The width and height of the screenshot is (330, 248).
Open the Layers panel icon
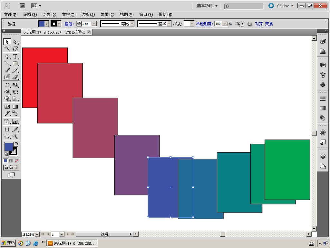(323, 156)
